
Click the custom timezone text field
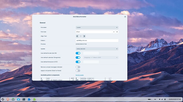[x=91, y=62]
